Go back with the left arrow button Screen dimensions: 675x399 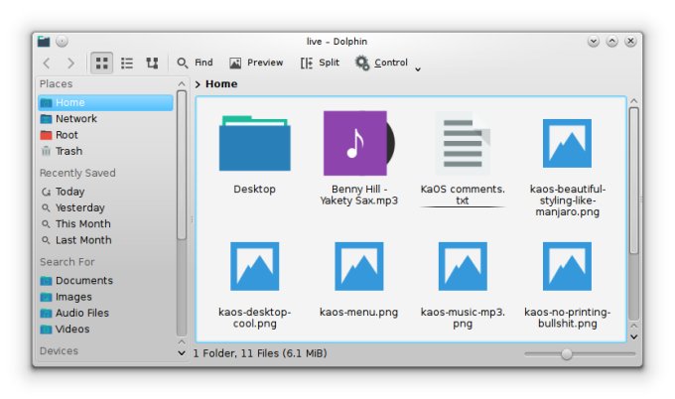[47, 63]
